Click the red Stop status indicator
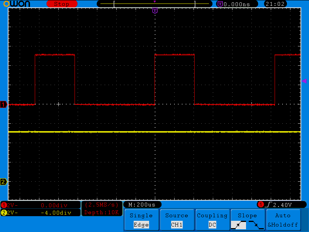The width and height of the screenshot is (309, 232). [62, 4]
